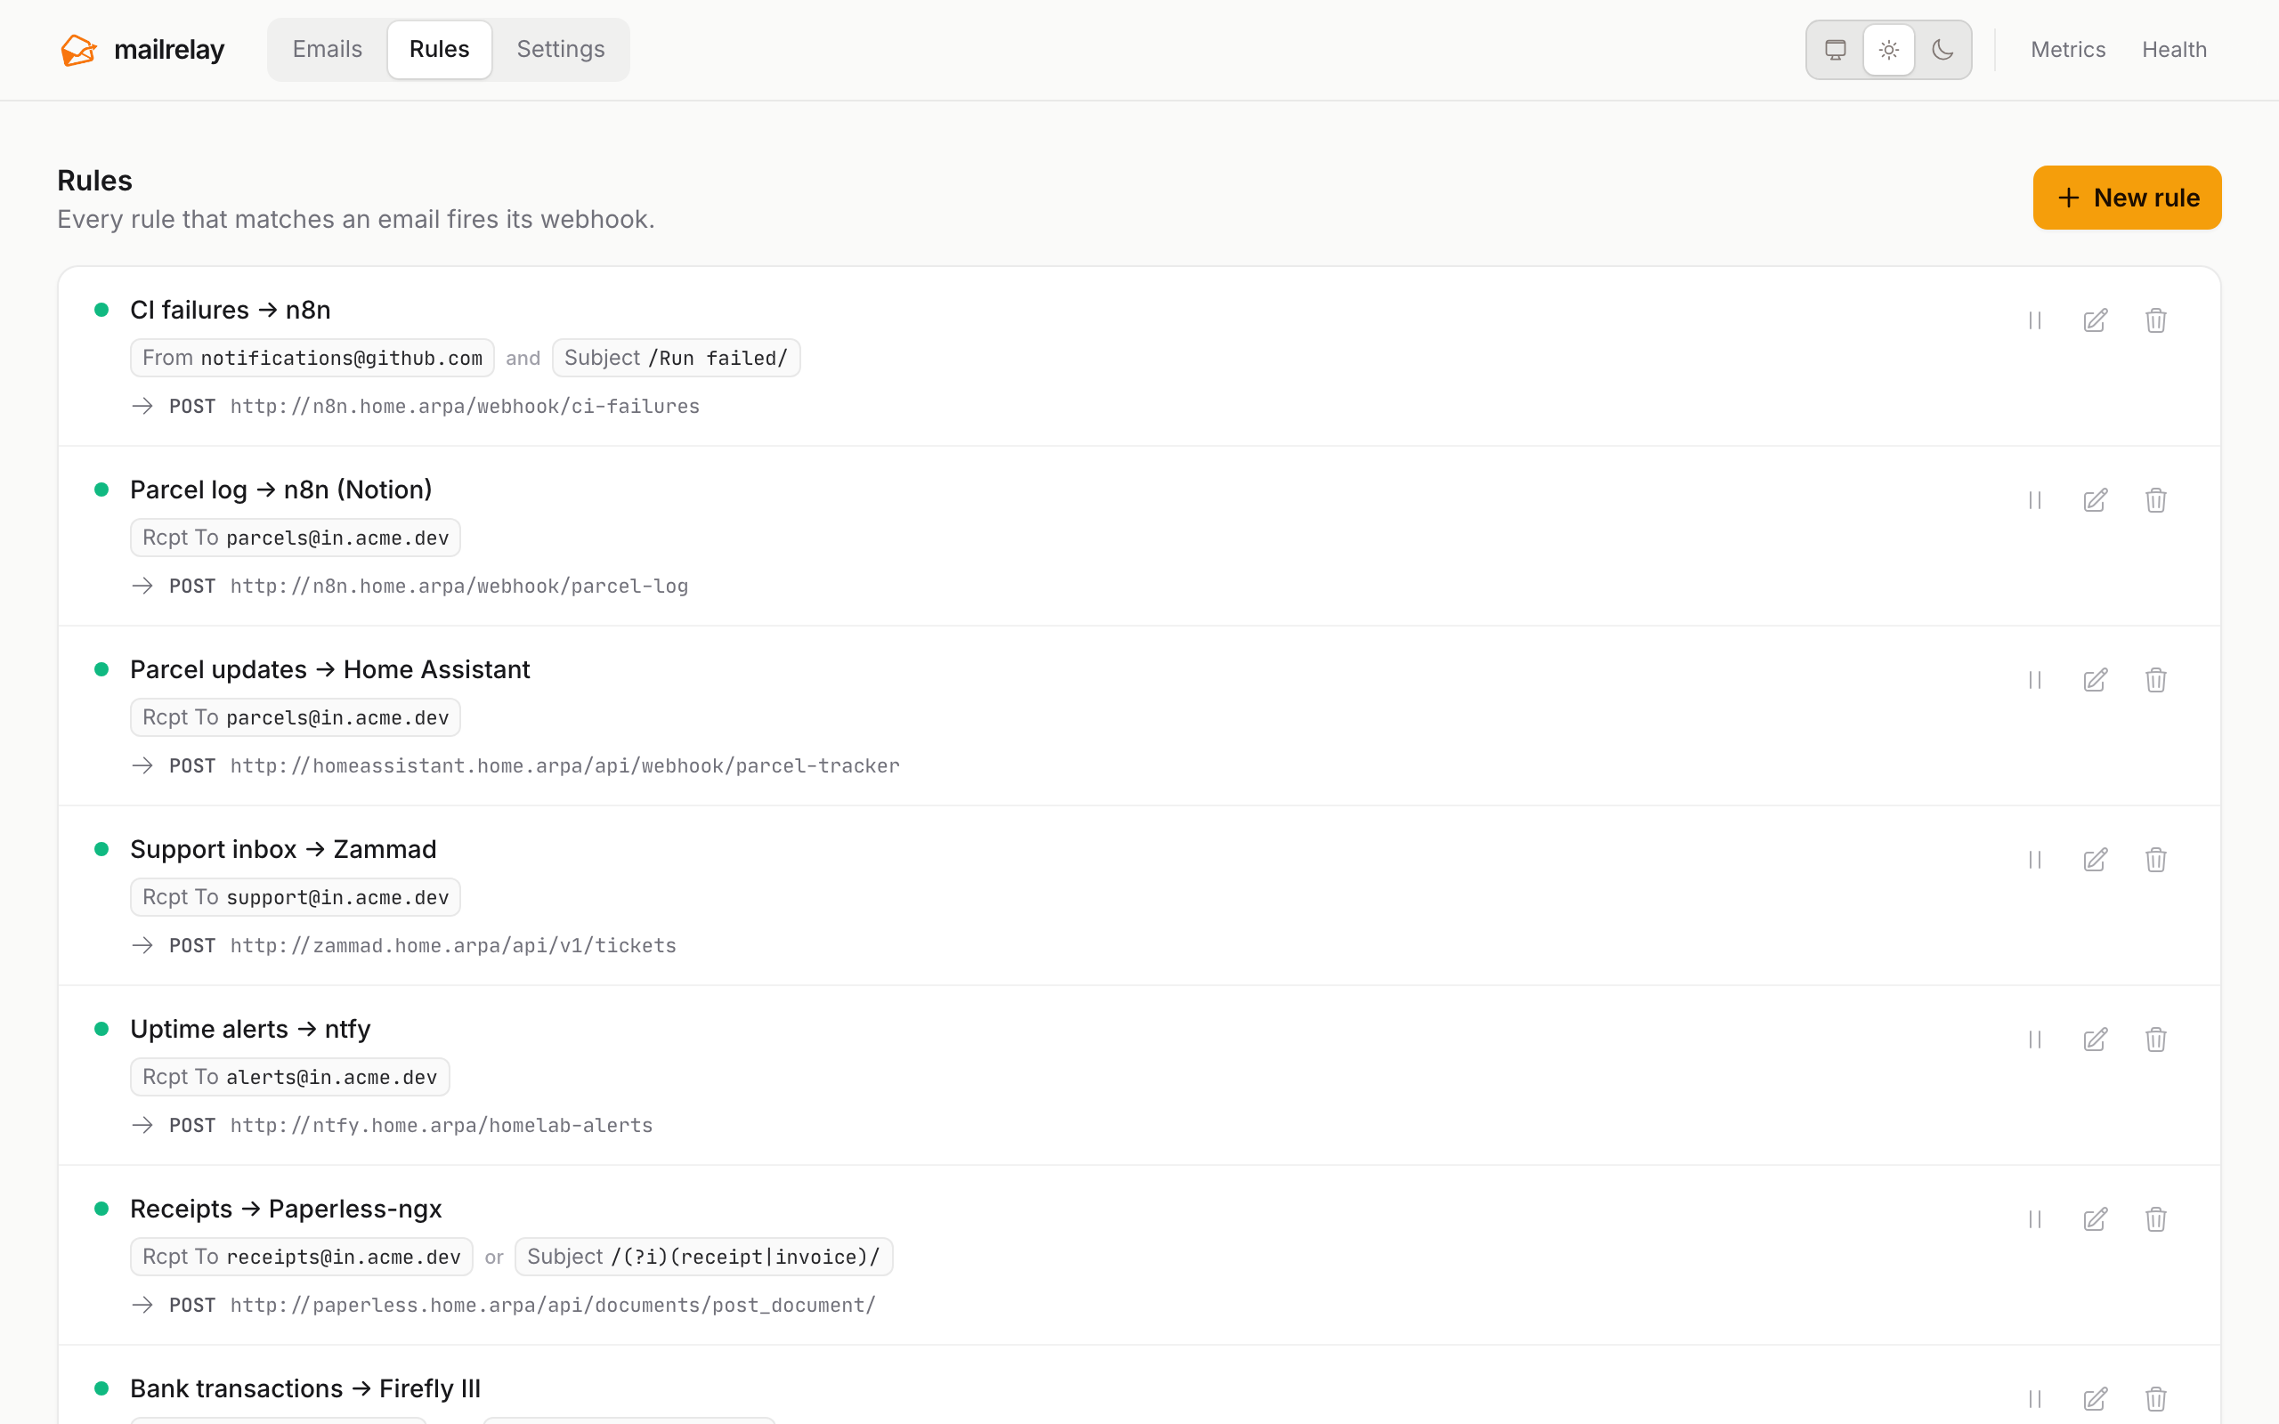This screenshot has width=2279, height=1424.
Task: Delete the Support inbox → Zammad rule
Action: pos(2155,860)
